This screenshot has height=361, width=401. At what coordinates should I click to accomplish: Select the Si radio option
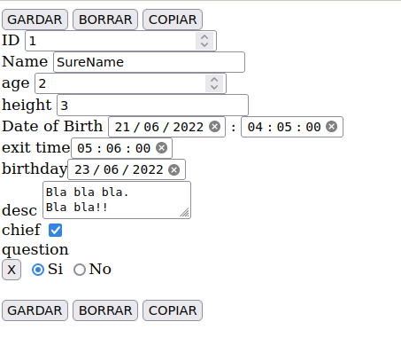tap(38, 270)
